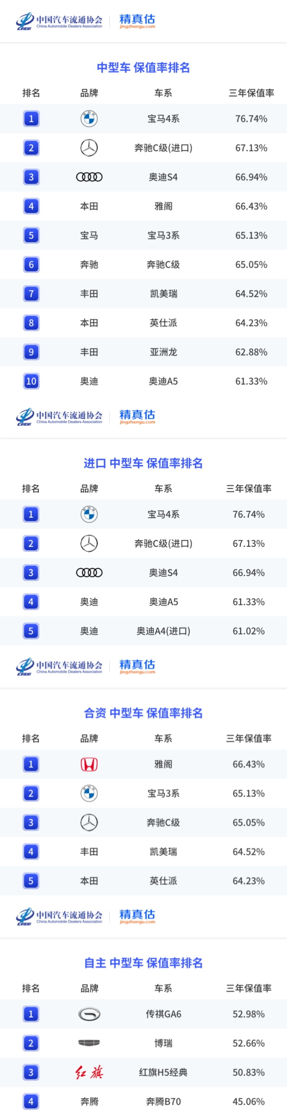The image size is (287, 1116).
Task: Click the BMW logo beside 宝马3系 in the 合资 table
Action: pos(89,793)
